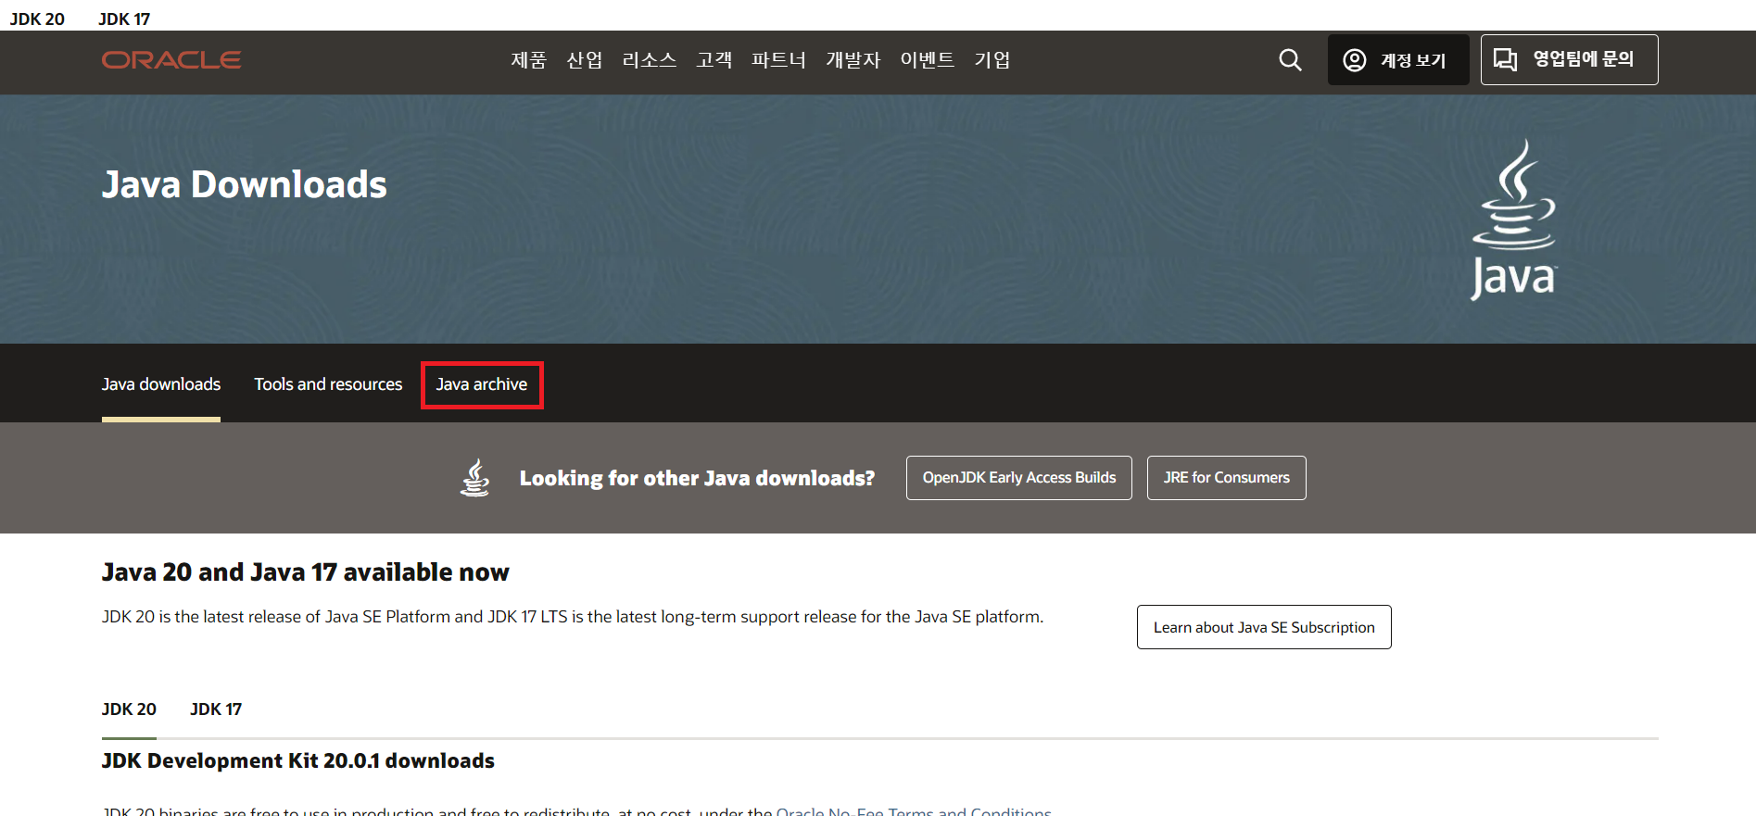Viewport: 1756px width, 816px height.
Task: Open the 개발자 menu
Action: point(853,60)
